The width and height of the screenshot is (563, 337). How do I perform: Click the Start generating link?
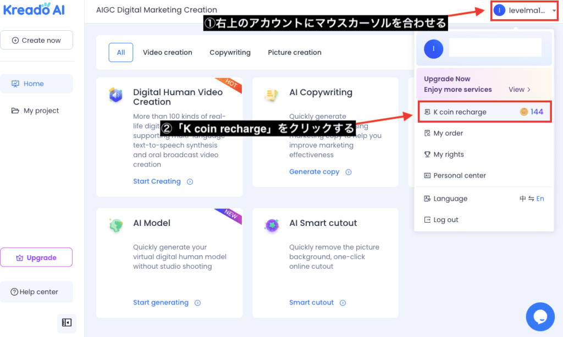(161, 302)
